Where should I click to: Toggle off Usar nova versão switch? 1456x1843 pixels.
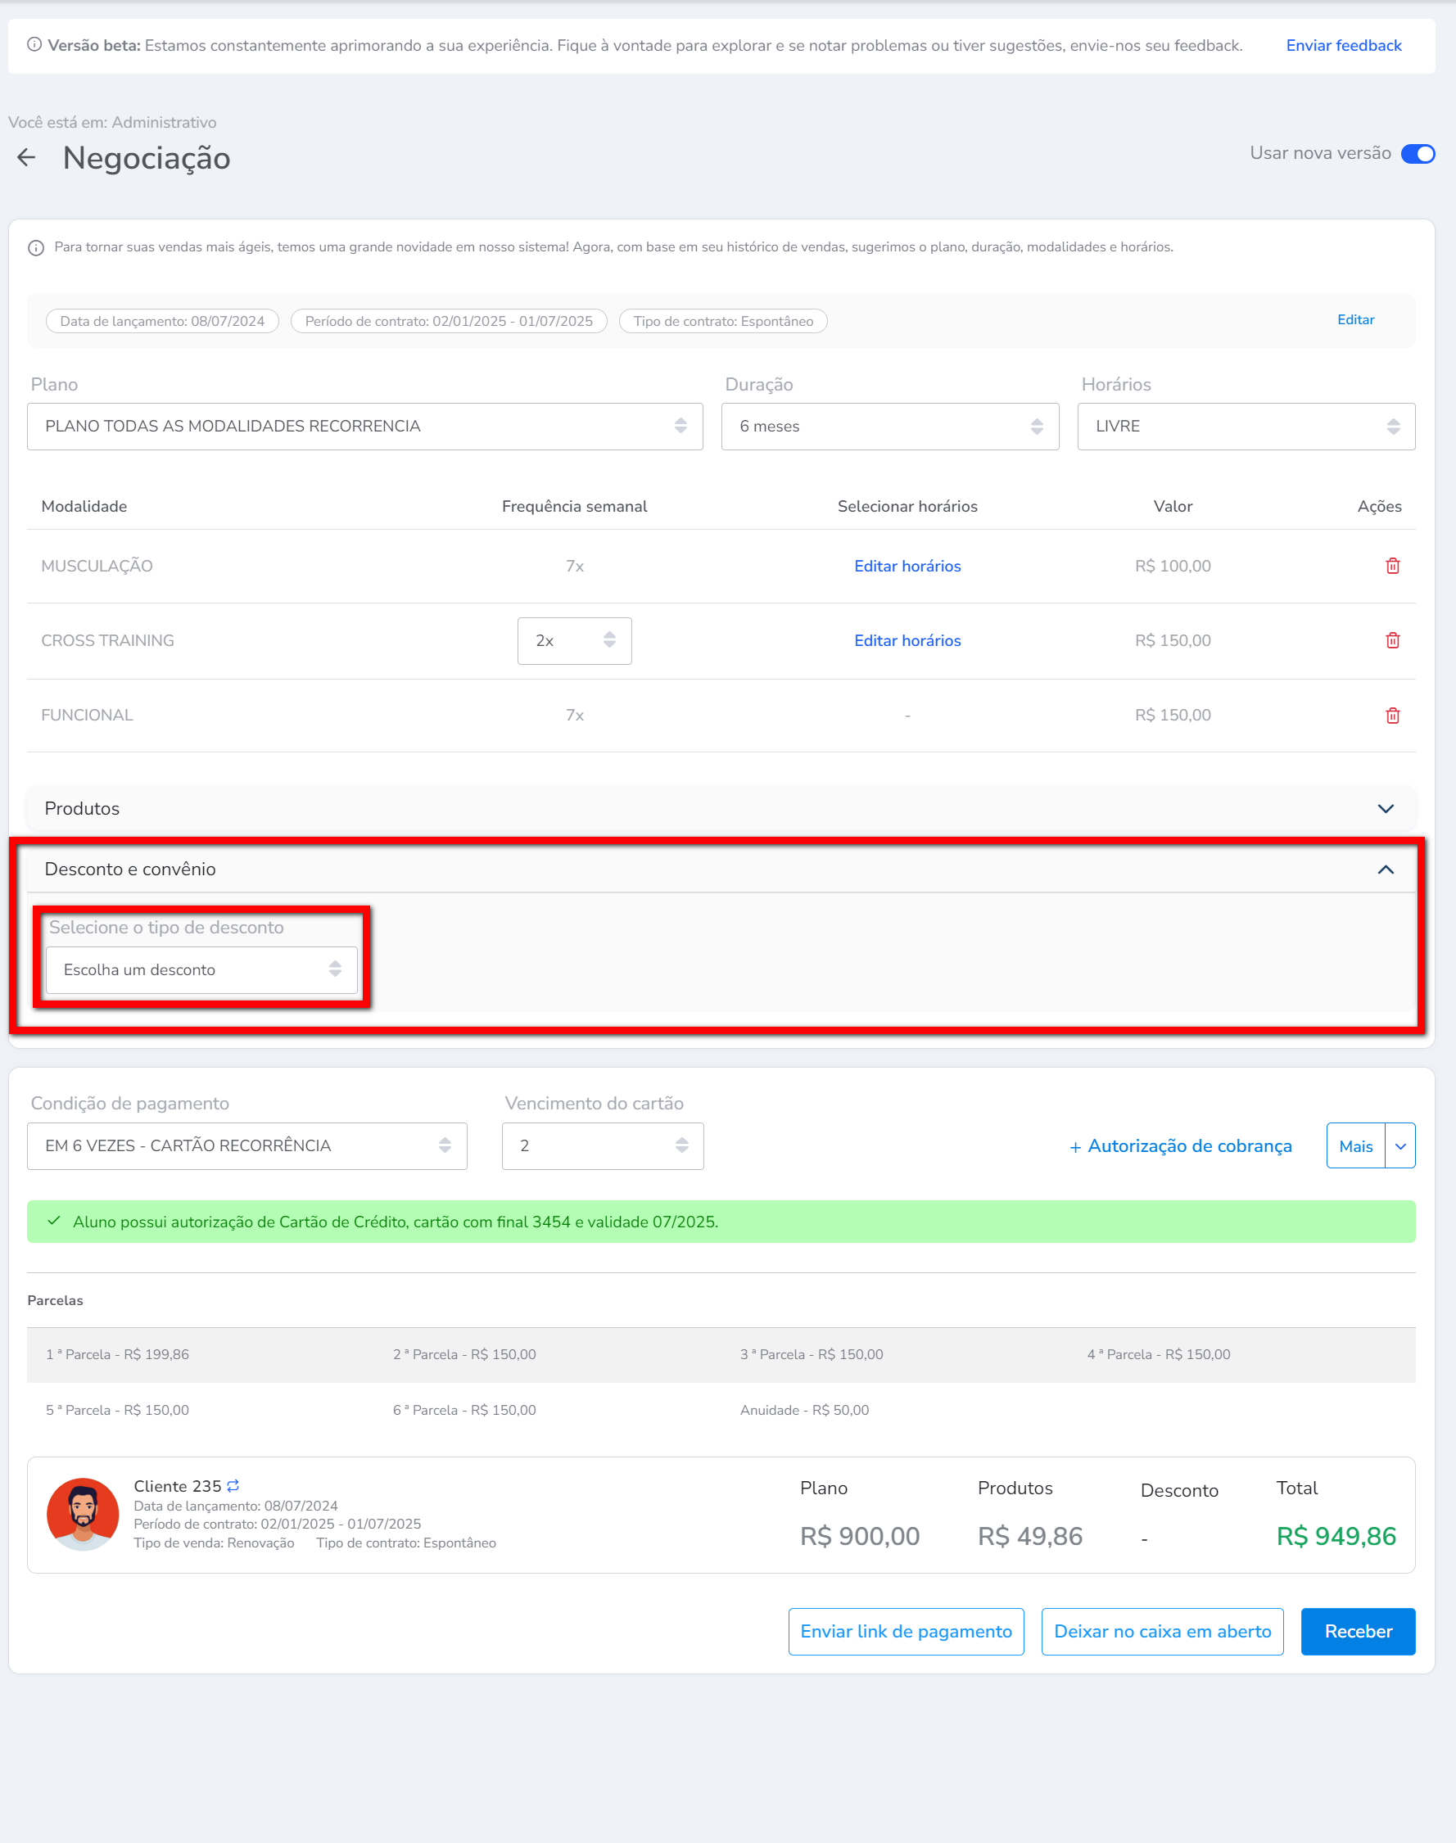click(x=1417, y=153)
